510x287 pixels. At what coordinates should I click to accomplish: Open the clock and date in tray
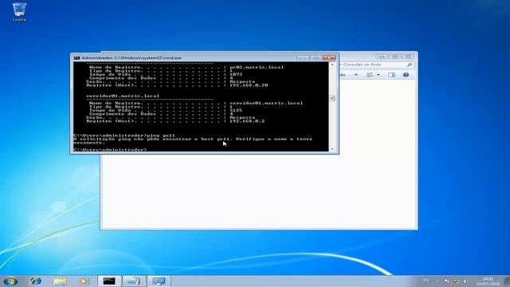487,281
